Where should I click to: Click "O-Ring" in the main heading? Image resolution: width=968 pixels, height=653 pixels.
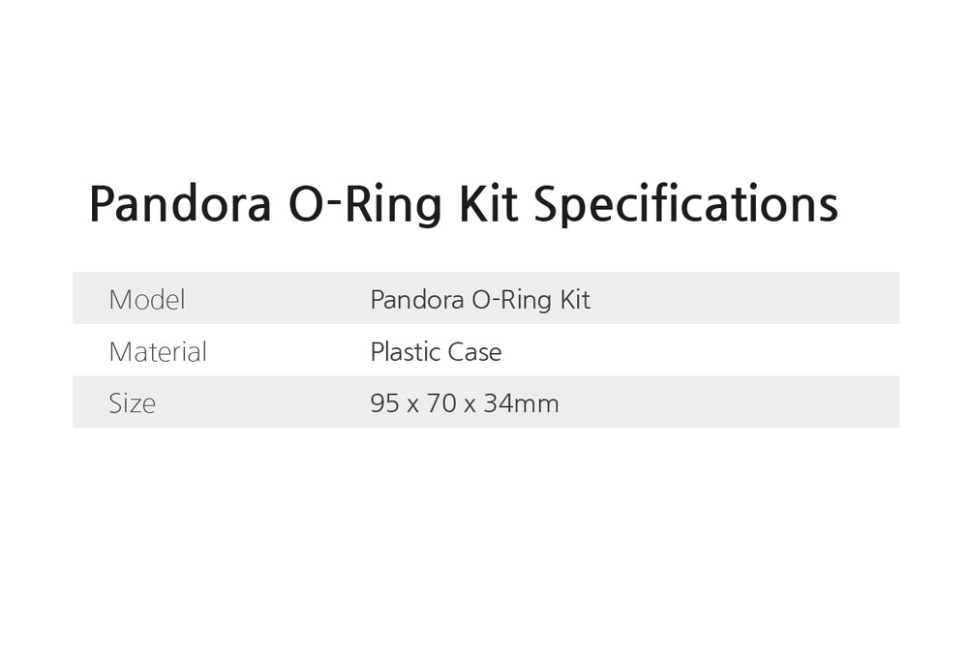tap(366, 204)
